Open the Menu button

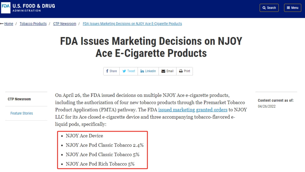coord(293,8)
